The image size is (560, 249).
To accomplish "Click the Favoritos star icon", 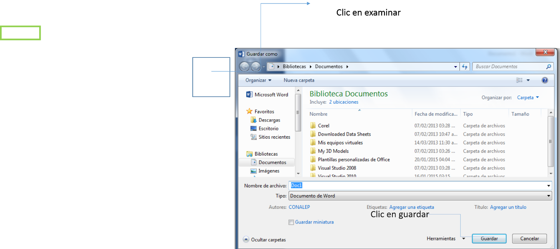I will pyautogui.click(x=249, y=111).
